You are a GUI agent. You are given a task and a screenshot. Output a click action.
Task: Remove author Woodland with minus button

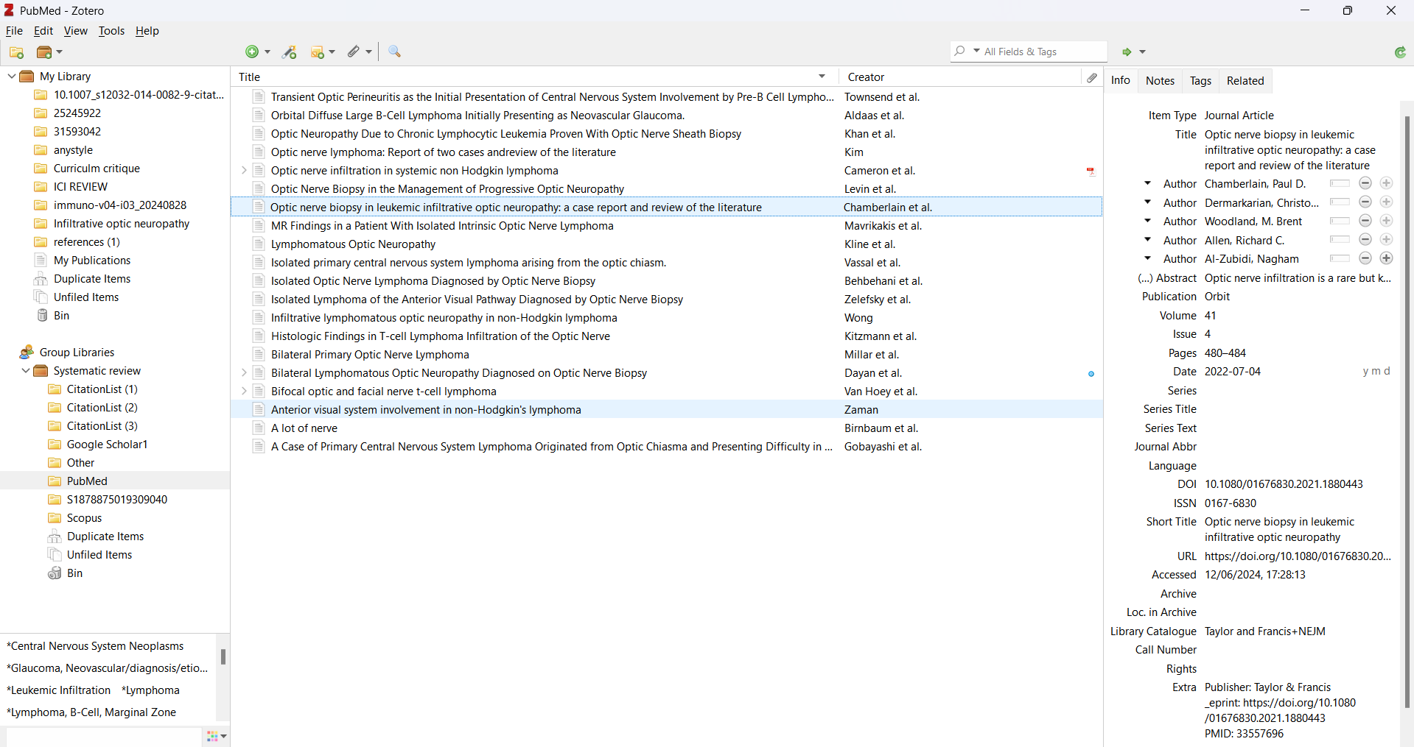[1365, 221]
